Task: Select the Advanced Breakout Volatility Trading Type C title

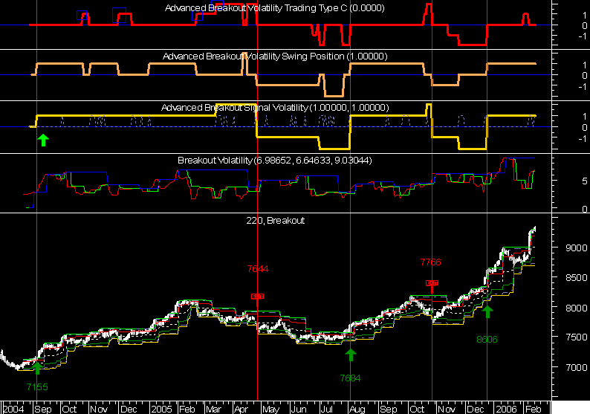Action: [x=275, y=8]
